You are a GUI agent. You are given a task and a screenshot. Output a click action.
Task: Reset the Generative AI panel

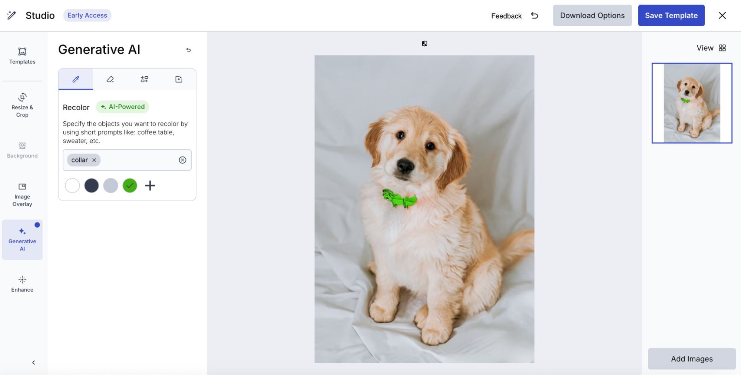pos(188,50)
